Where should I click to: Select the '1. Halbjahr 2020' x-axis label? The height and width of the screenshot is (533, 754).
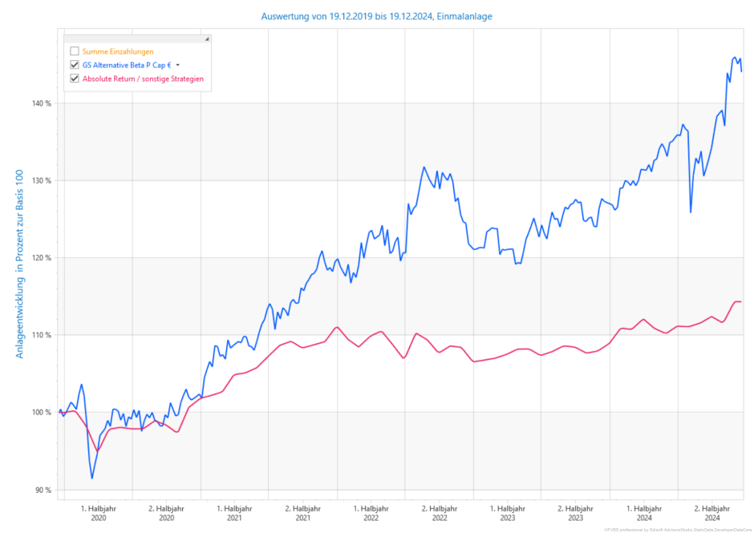(x=98, y=513)
